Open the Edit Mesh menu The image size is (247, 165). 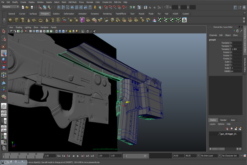[x=72, y=2]
